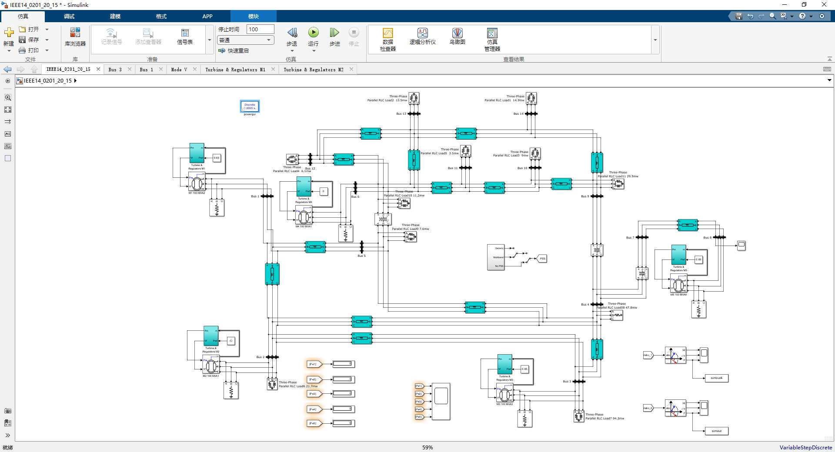
Task: Click the Image palette icon
Action: (x=8, y=146)
